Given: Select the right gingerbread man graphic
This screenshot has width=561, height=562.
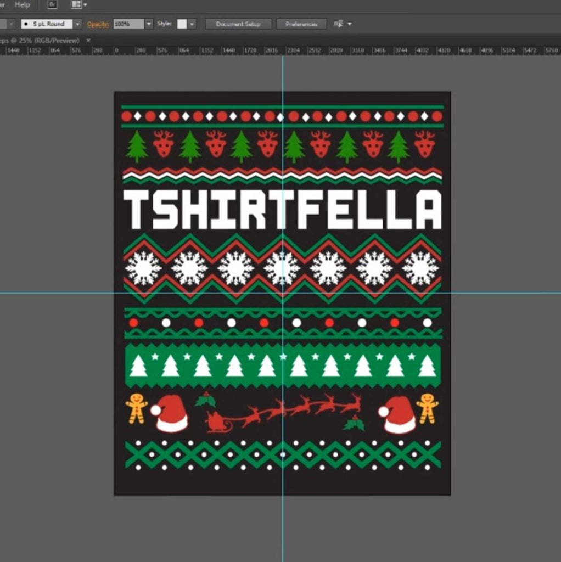Looking at the screenshot, I should 427,408.
